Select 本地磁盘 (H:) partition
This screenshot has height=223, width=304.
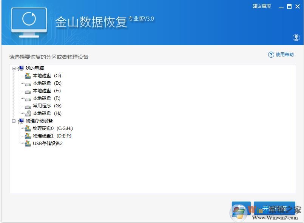coord(47,113)
